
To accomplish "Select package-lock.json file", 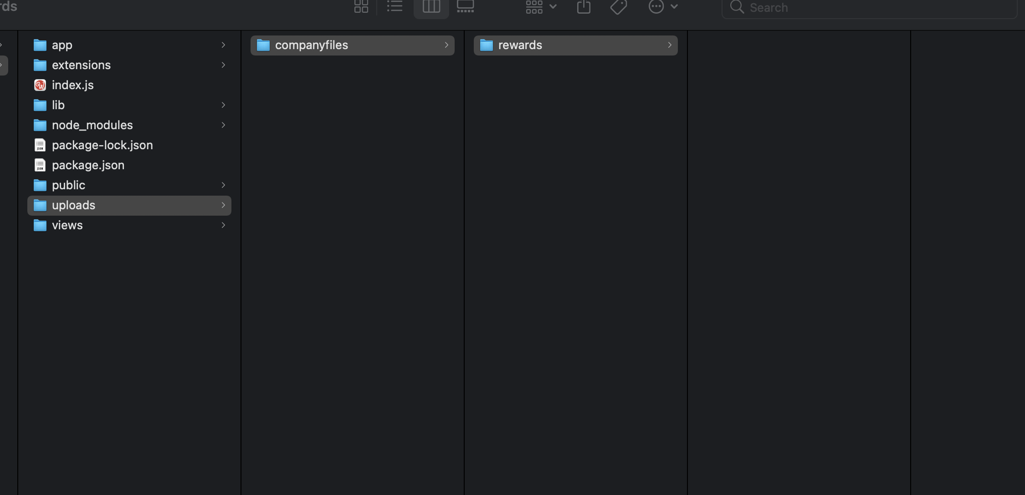I will point(102,145).
